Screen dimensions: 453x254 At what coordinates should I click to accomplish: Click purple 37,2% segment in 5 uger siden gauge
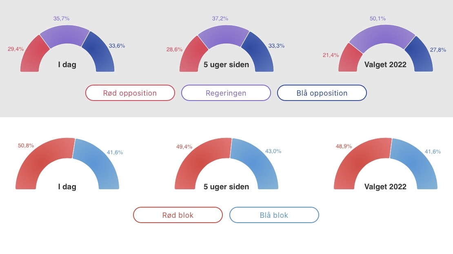click(224, 35)
